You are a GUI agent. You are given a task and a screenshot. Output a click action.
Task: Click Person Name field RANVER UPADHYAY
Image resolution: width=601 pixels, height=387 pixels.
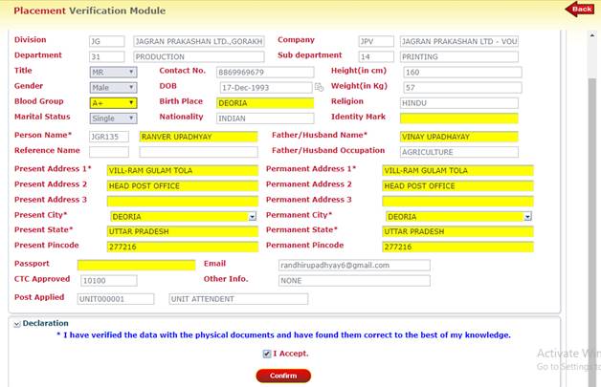[198, 137]
